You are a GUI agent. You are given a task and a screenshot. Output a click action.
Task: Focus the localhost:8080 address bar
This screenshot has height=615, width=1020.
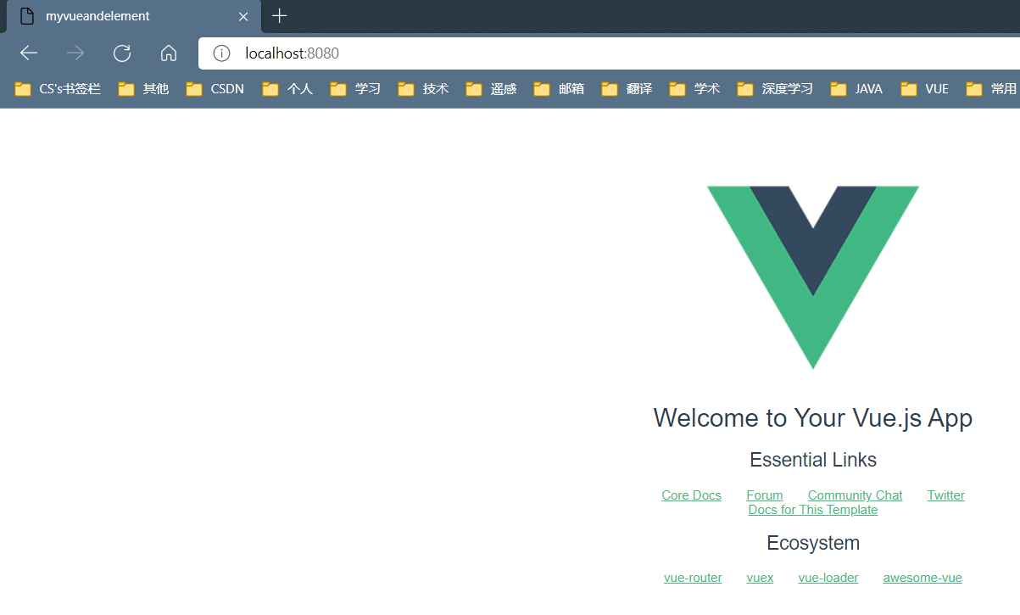(609, 53)
